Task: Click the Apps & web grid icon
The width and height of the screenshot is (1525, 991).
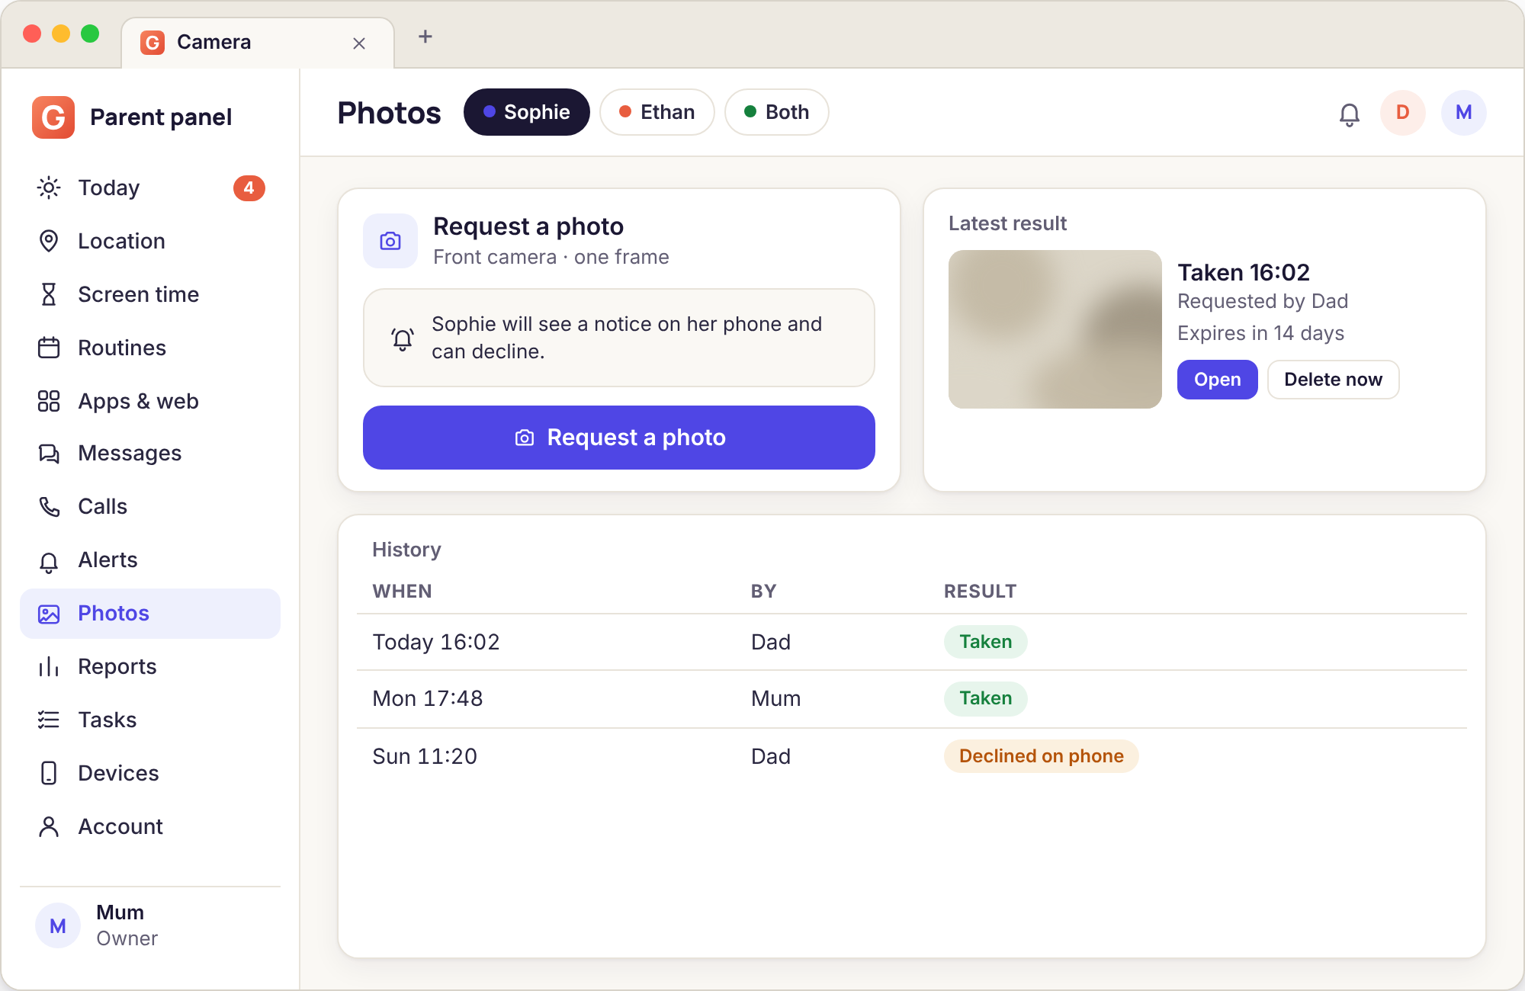Action: (49, 401)
